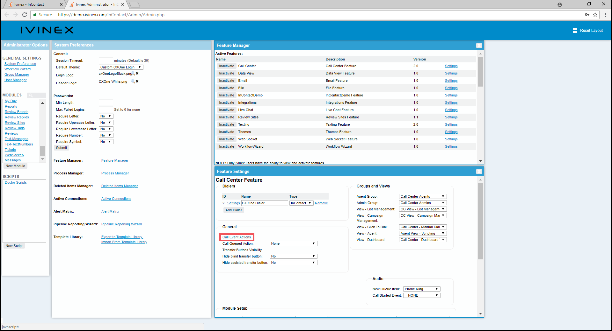Open the Default Theme dropdown
Screen dimensions: 612x331
pyautogui.click(x=121, y=67)
